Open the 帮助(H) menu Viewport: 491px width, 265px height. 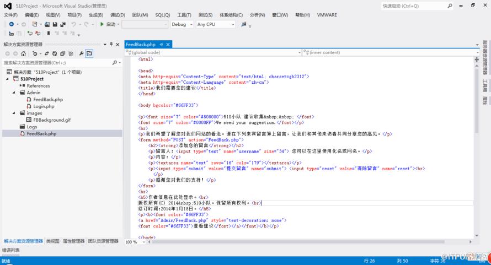(x=302, y=15)
